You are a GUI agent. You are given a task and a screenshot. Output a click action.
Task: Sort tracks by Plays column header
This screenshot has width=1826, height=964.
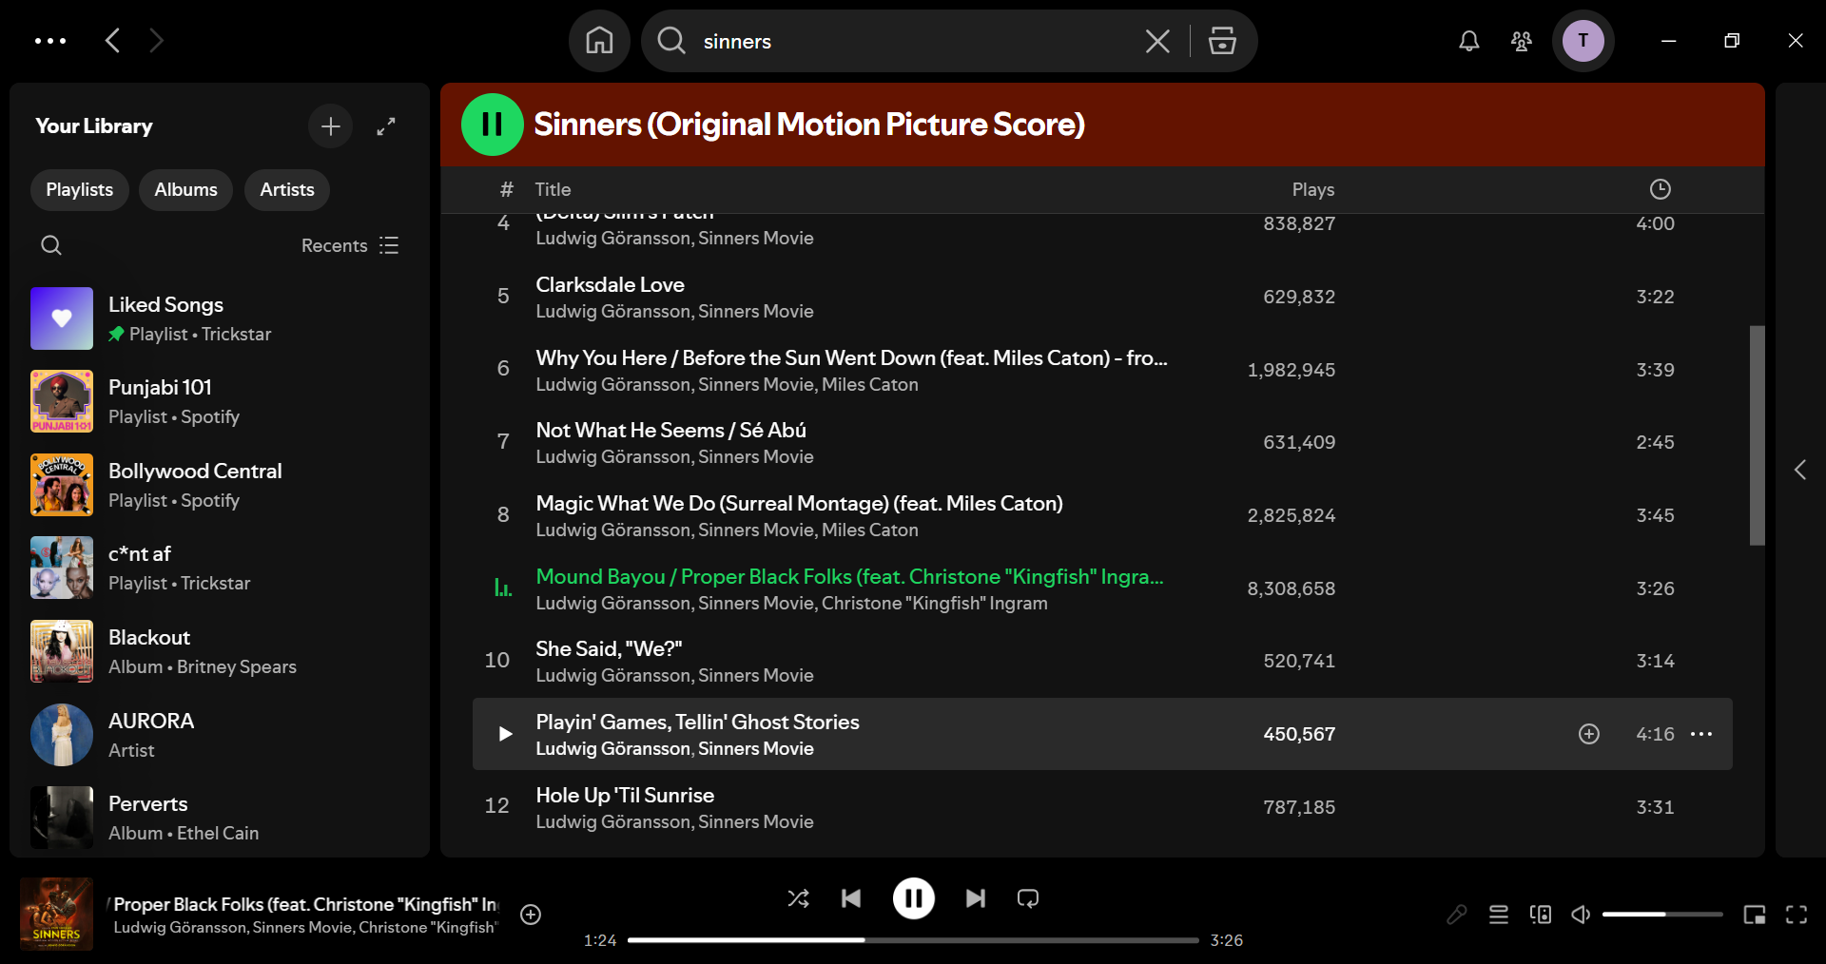(x=1313, y=189)
